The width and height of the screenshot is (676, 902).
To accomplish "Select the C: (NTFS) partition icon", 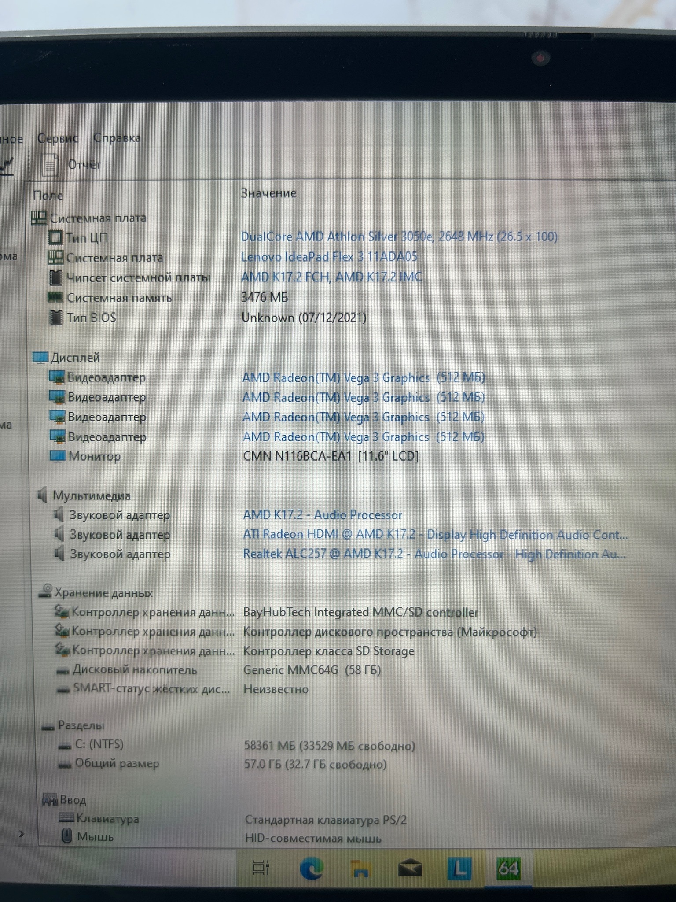I will (65, 746).
